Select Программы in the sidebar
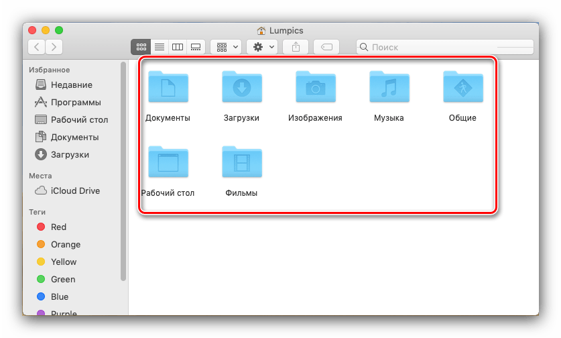Viewport: 561px width, 338px height. click(x=75, y=103)
